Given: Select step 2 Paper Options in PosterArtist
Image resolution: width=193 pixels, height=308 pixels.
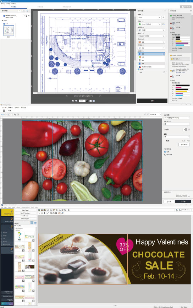Looking at the screenshot, I should pyautogui.click(x=7, y=220).
